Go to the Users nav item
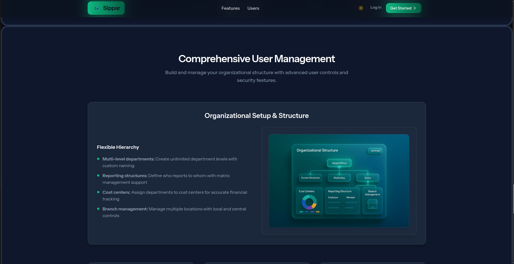The image size is (514, 264). pyautogui.click(x=253, y=8)
